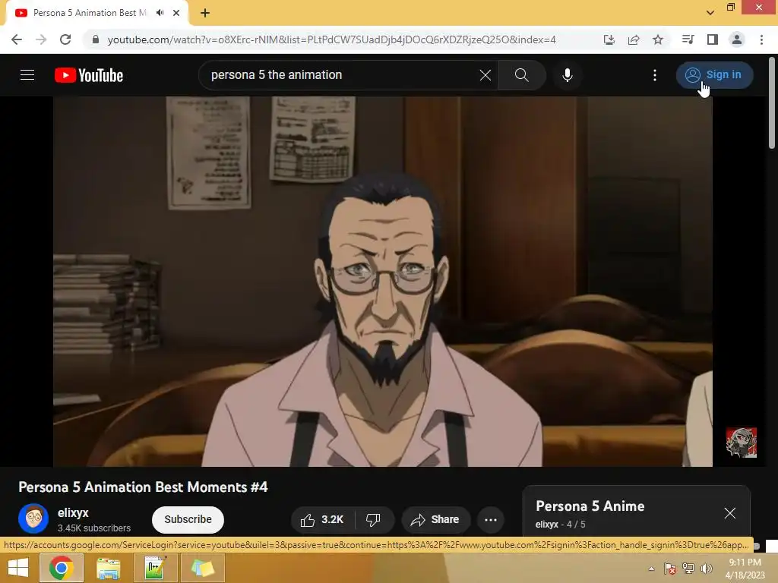Screen dimensions: 778x583
Task: Go to YouTube home via logo
Action: pyautogui.click(x=89, y=75)
